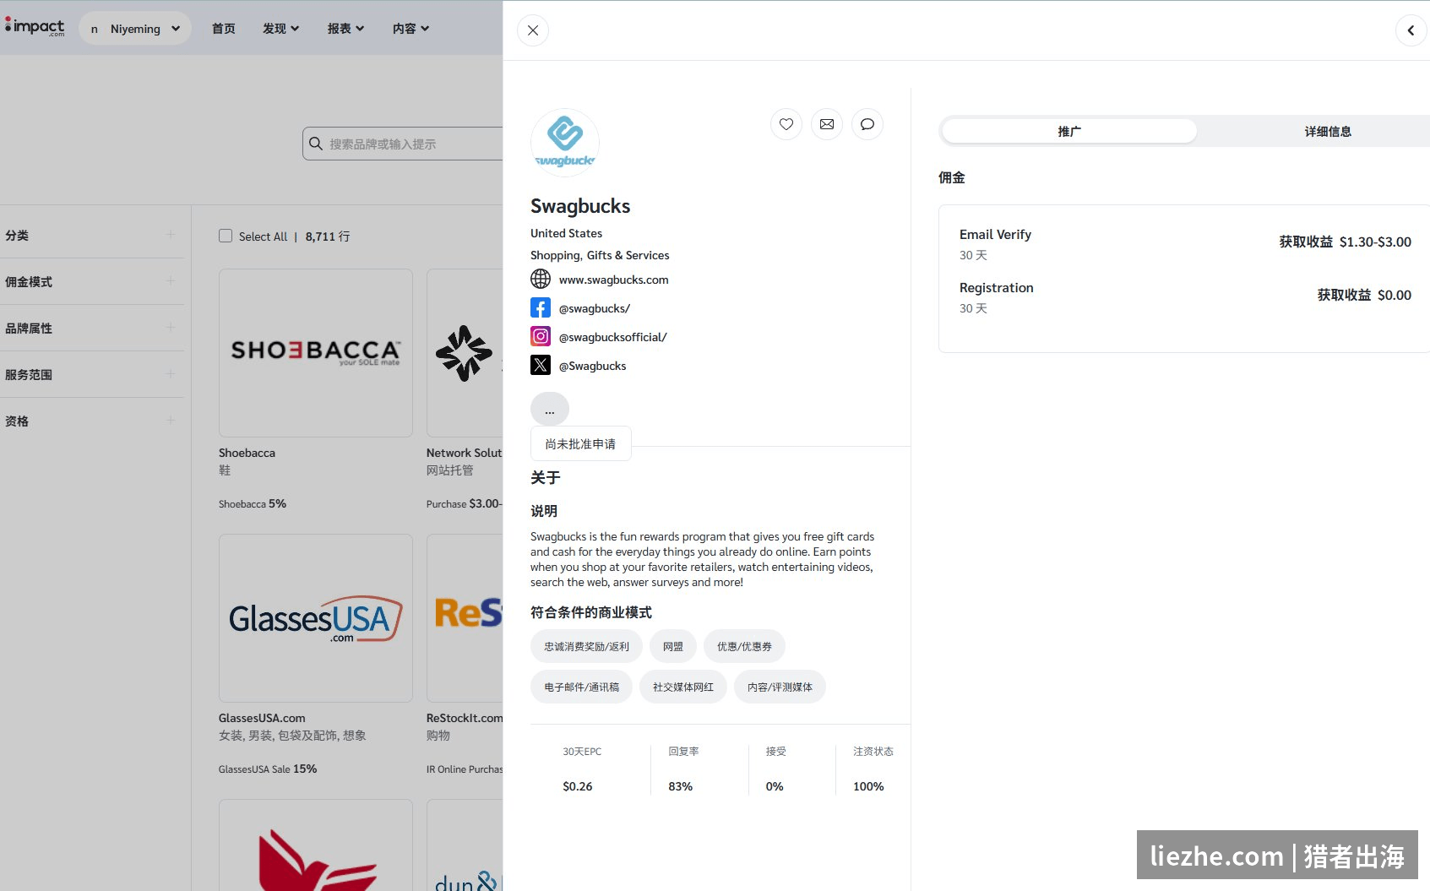Screen dimensions: 1430x891
Task: Open 报表 navigation dropdown
Action: point(345,28)
